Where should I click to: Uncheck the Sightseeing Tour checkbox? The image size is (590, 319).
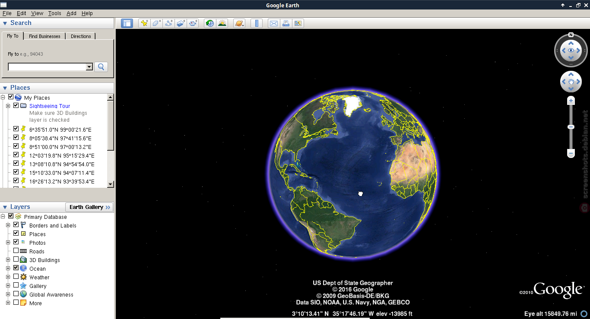coord(16,105)
